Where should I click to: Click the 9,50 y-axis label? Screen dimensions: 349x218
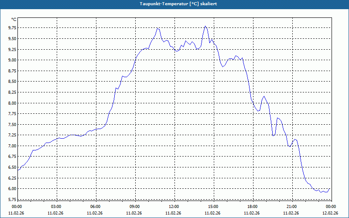point(12,38)
